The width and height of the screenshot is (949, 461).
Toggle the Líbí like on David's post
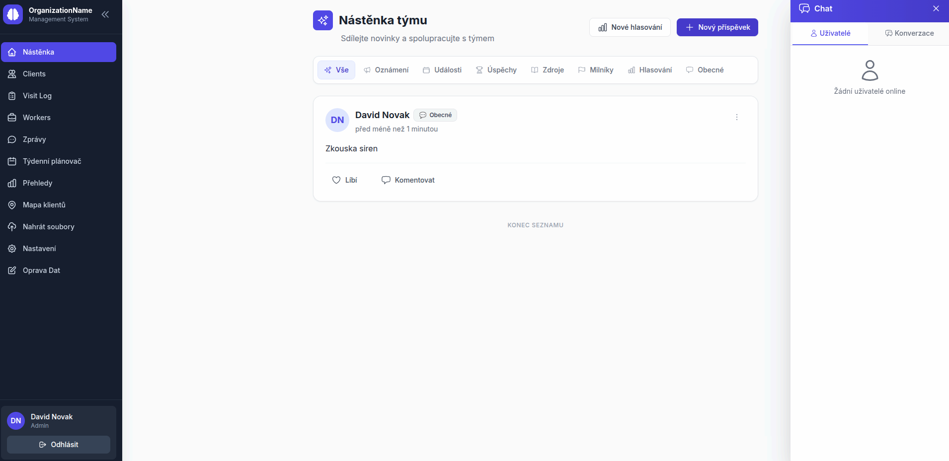tap(344, 180)
